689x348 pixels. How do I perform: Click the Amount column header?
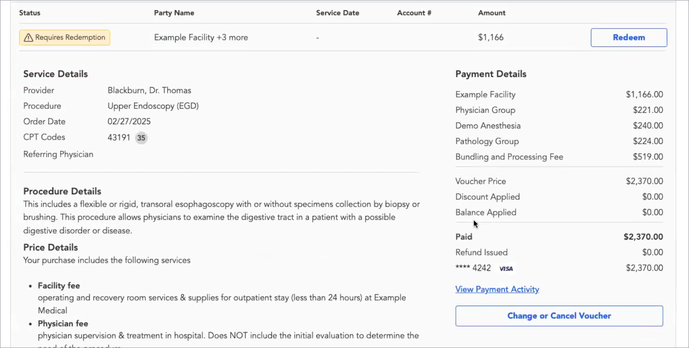[x=491, y=13]
